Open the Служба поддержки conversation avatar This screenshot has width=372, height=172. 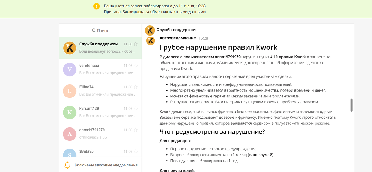[x=69, y=48]
